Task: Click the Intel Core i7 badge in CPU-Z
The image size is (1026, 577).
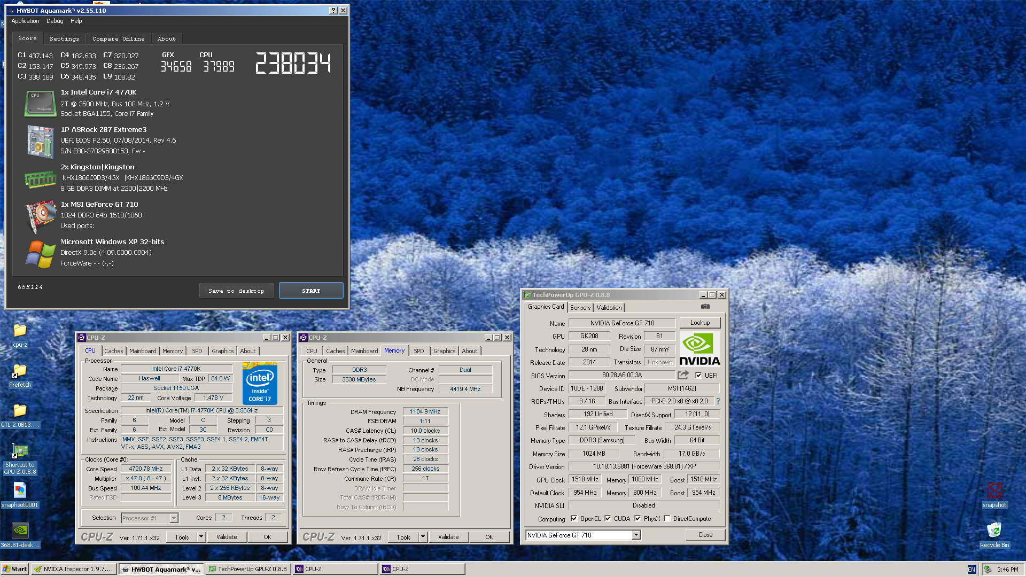Action: tap(260, 384)
